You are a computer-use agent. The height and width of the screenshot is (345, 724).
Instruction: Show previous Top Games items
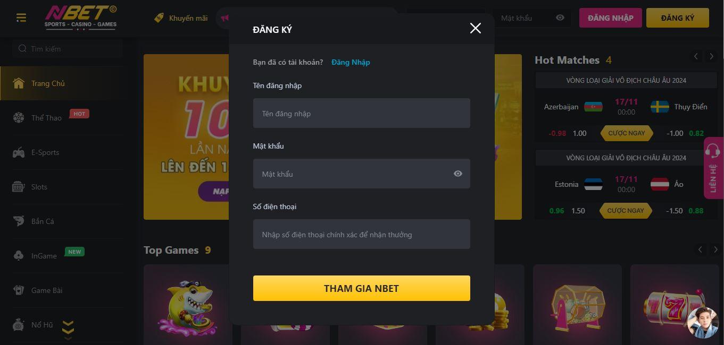(x=700, y=249)
